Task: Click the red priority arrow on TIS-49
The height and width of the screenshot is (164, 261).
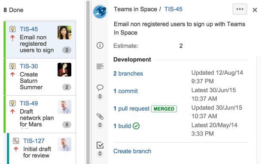Action: pyautogui.click(x=12, y=111)
